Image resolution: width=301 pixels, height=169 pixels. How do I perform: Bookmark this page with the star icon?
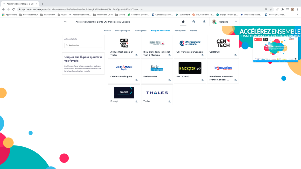pos(271,10)
